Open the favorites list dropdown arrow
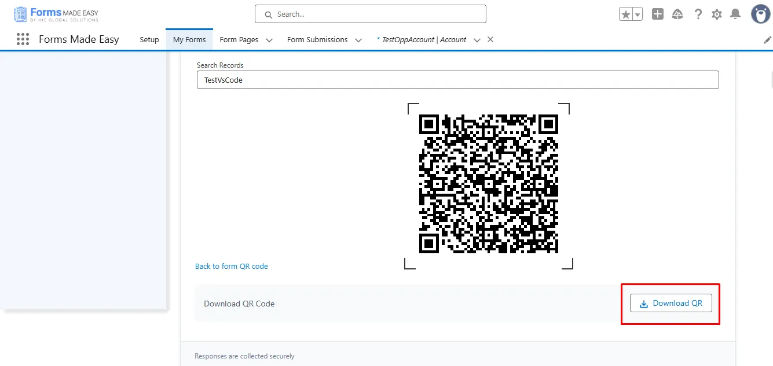Viewport: 773px width, 366px height. pyautogui.click(x=638, y=14)
